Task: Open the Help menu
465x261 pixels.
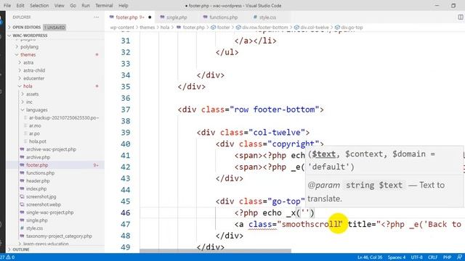Action: [123, 6]
